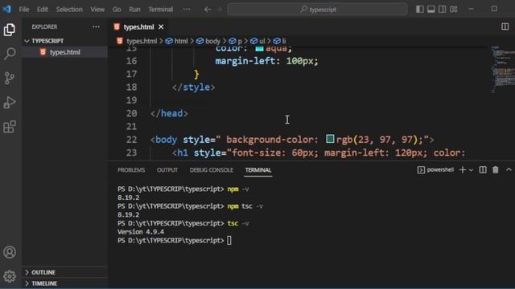Create a new terminal with plus icon

(462, 169)
